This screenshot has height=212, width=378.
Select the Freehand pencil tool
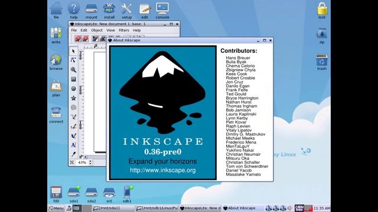point(73,117)
